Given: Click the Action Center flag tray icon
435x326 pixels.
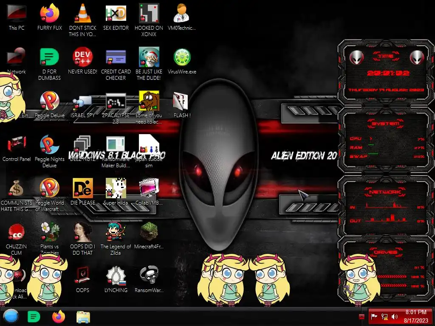Looking at the screenshot, I should point(374,316).
